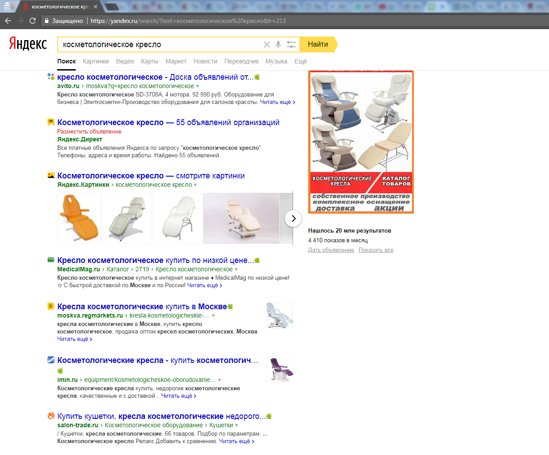
Task: Open the Переводчик tab
Action: 242,61
